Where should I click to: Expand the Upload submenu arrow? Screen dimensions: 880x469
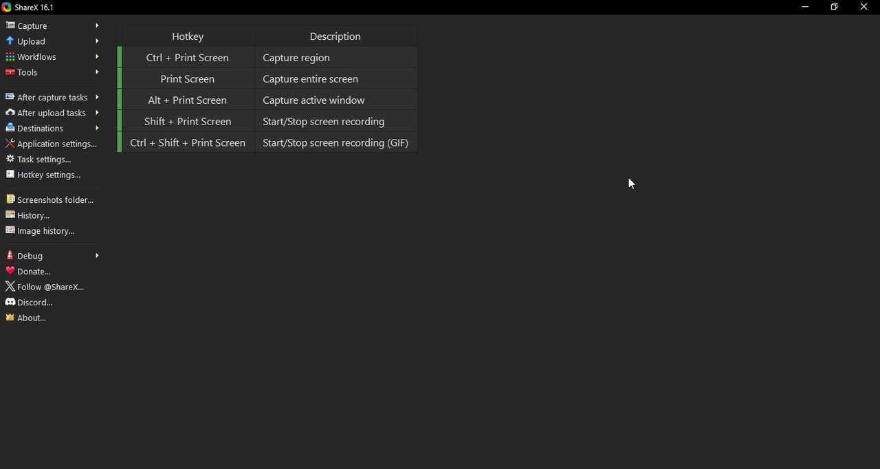tap(97, 41)
